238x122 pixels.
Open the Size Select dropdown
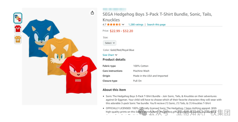(x=110, y=43)
